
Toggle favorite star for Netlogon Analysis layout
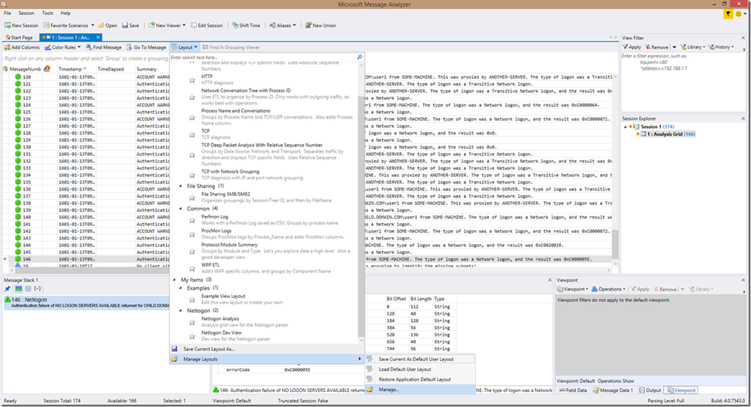point(192,322)
